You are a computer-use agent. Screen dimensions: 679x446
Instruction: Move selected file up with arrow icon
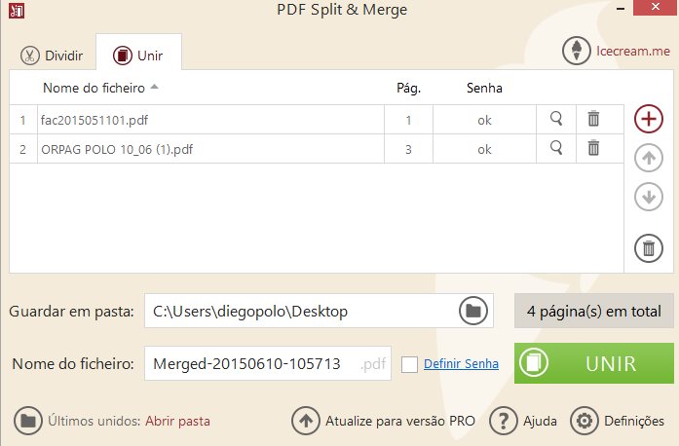[x=648, y=157]
